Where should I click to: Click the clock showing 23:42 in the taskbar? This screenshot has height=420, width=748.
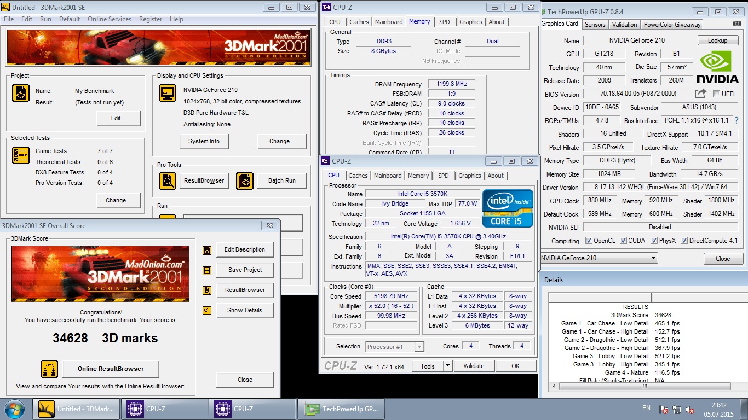[x=719, y=405]
